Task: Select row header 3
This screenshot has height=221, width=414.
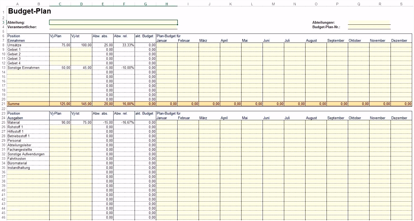Action: tap(3, 22)
